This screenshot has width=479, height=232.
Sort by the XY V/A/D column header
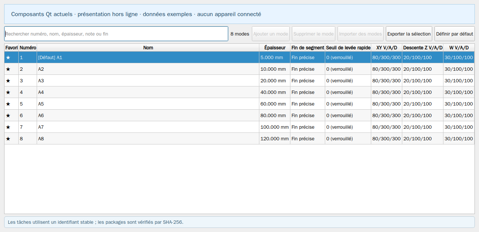tap(387, 48)
